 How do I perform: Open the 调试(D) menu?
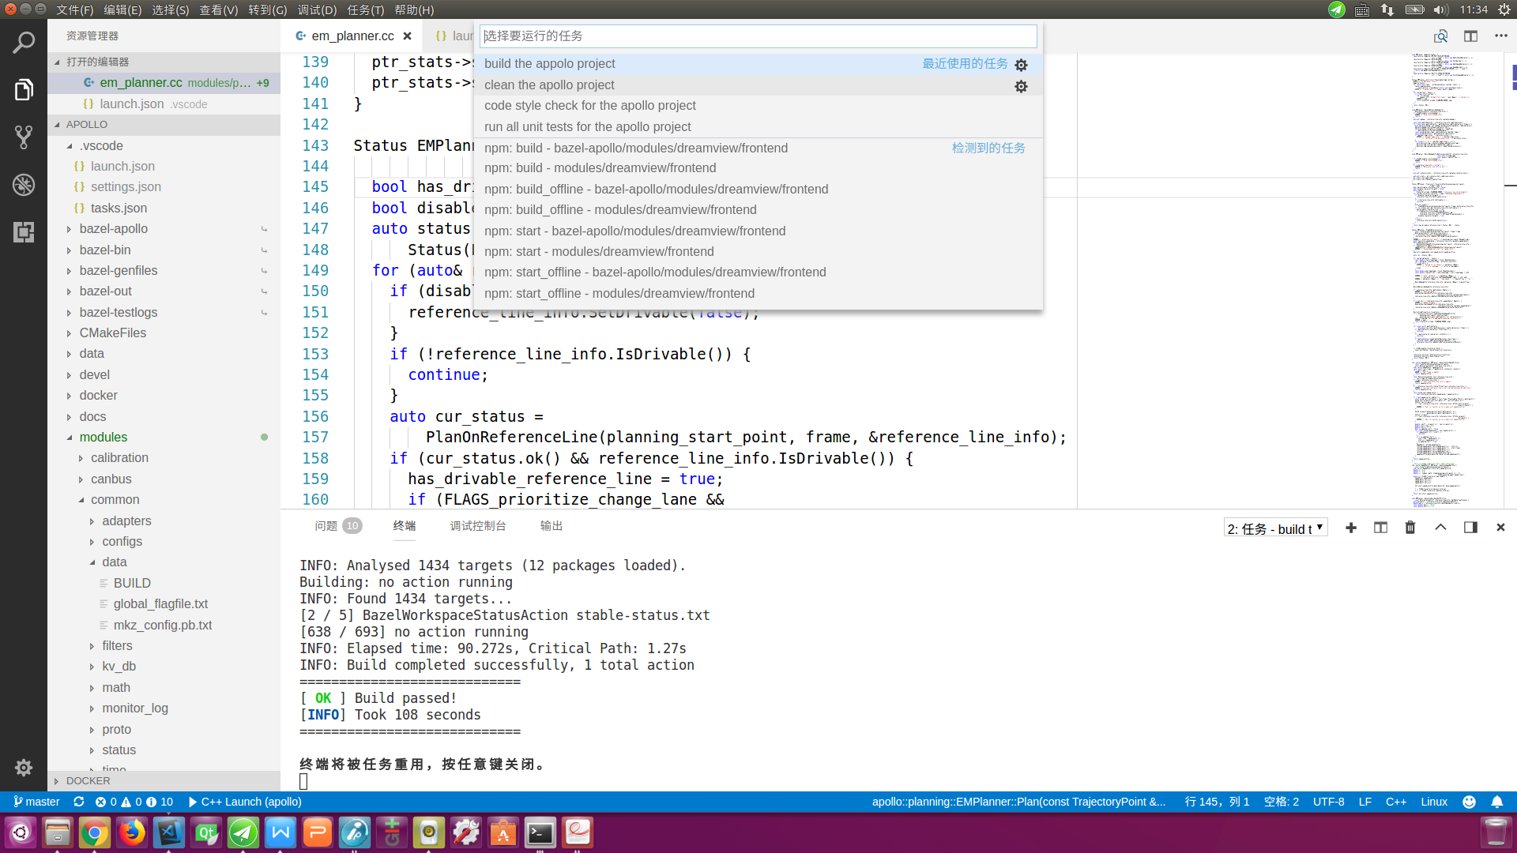point(317,9)
